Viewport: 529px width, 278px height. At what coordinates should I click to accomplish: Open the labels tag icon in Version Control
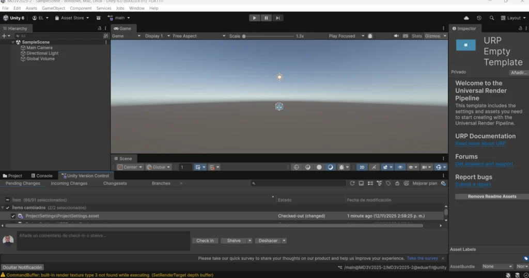[388, 183]
